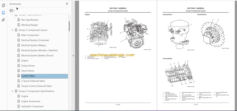Click the left-side engine diagram on page T1-2-6

click(99, 33)
